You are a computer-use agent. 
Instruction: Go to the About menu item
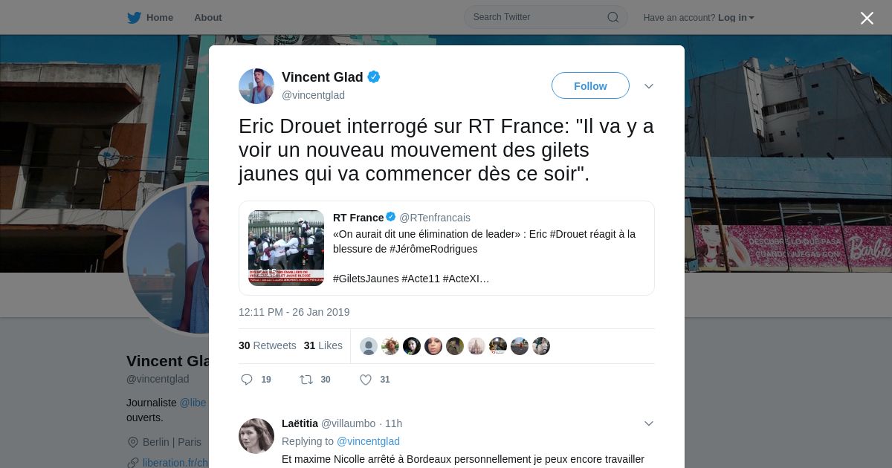point(208,17)
